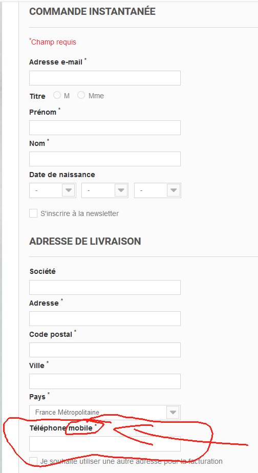
Task: Click arrow icon of first birth date select
Action: point(69,190)
